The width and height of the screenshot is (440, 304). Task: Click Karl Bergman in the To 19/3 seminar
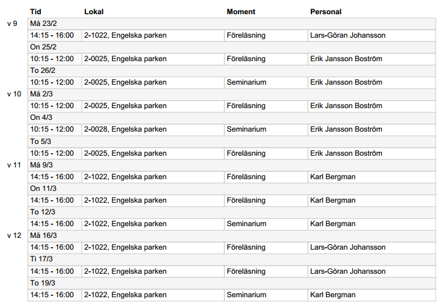pyautogui.click(x=333, y=295)
